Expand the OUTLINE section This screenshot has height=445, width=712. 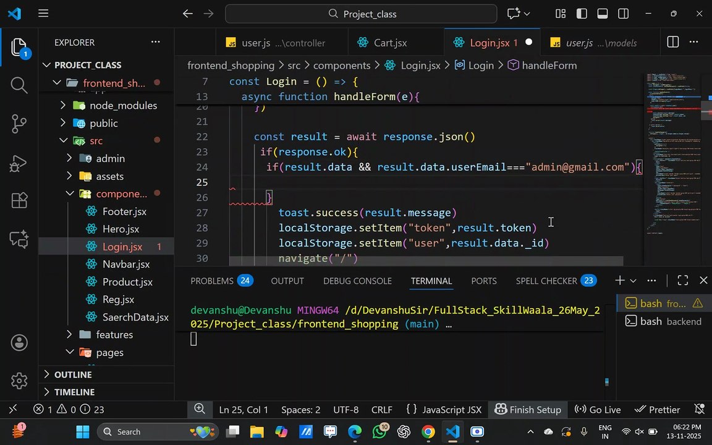(x=107, y=375)
